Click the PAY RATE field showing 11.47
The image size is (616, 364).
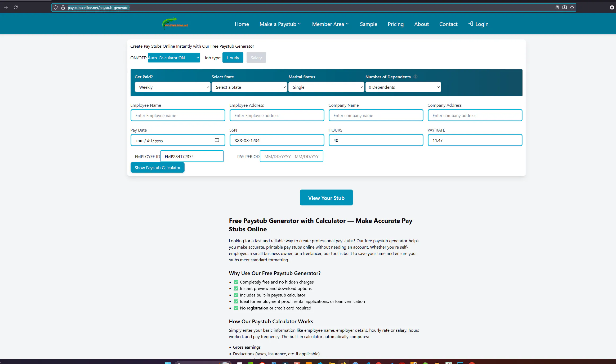(475, 140)
